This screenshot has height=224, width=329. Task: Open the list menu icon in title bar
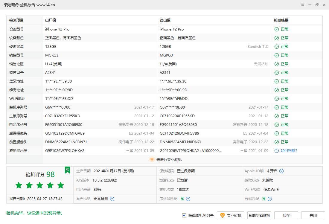pos(303,5)
